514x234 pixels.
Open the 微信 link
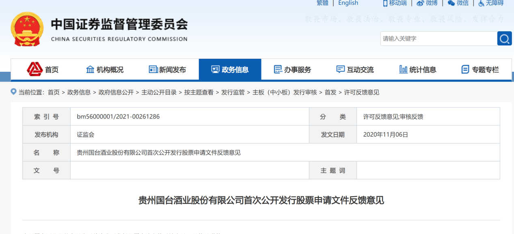coord(462,3)
